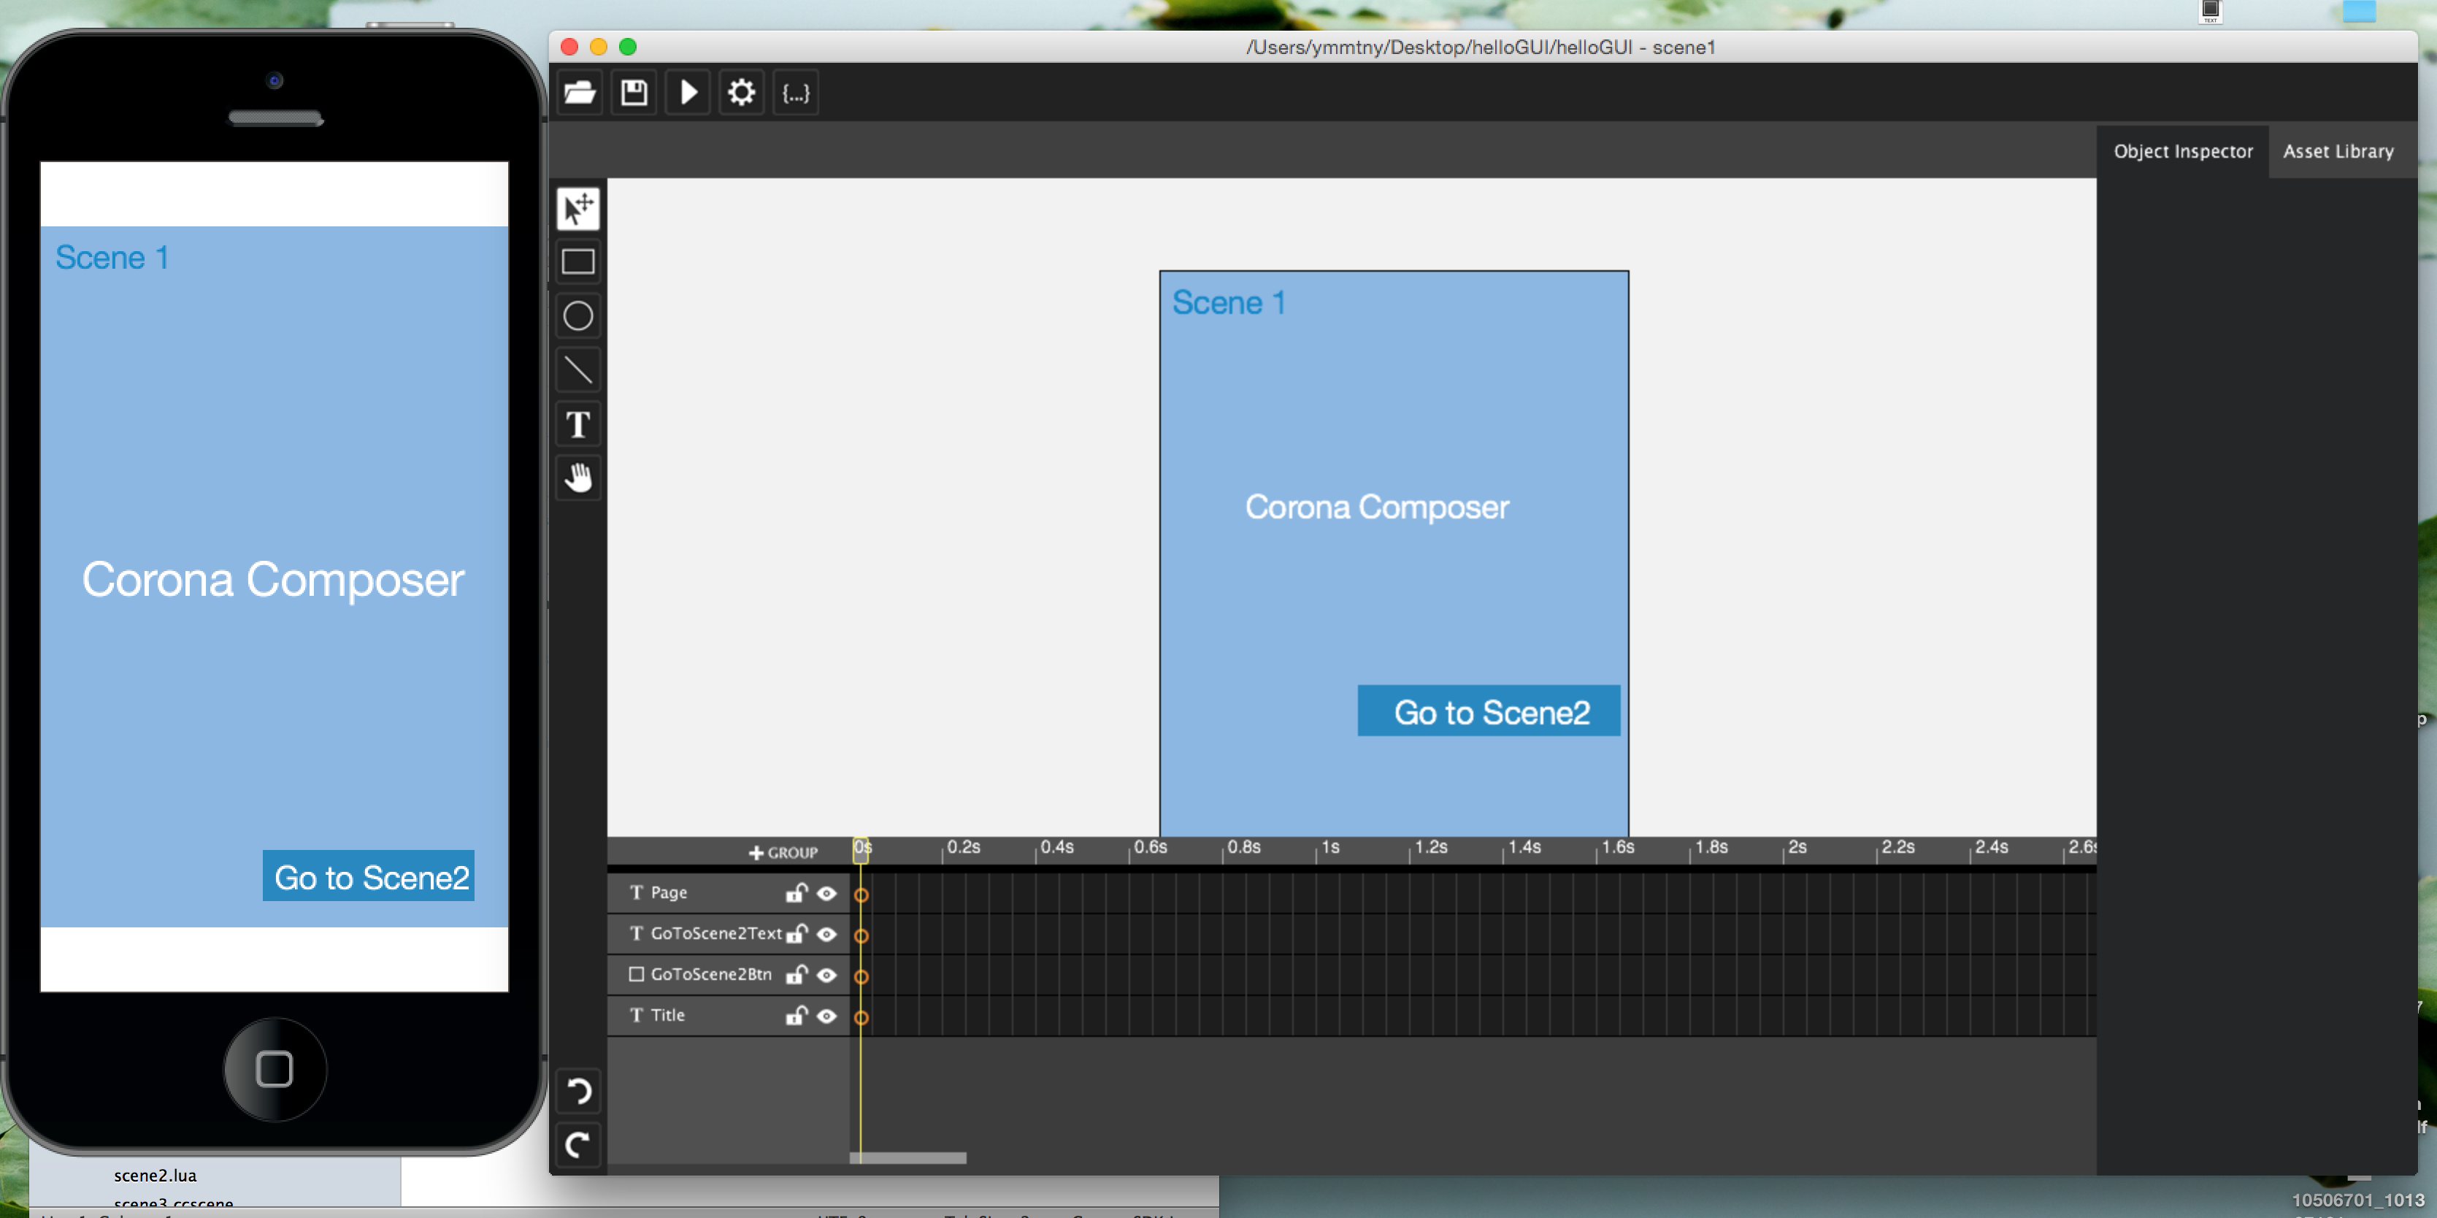This screenshot has width=2437, height=1218.
Task: Select the Hand pan tool
Action: tap(578, 478)
